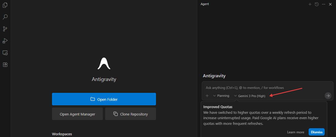Start a new conversation in the Agent panel header
Image resolution: width=336 pixels, height=137 pixels.
[x=310, y=4]
